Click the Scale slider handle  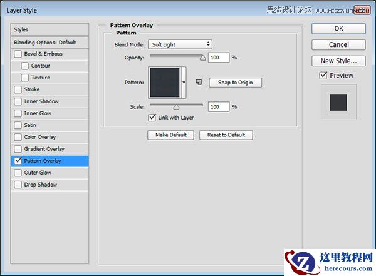(x=176, y=107)
